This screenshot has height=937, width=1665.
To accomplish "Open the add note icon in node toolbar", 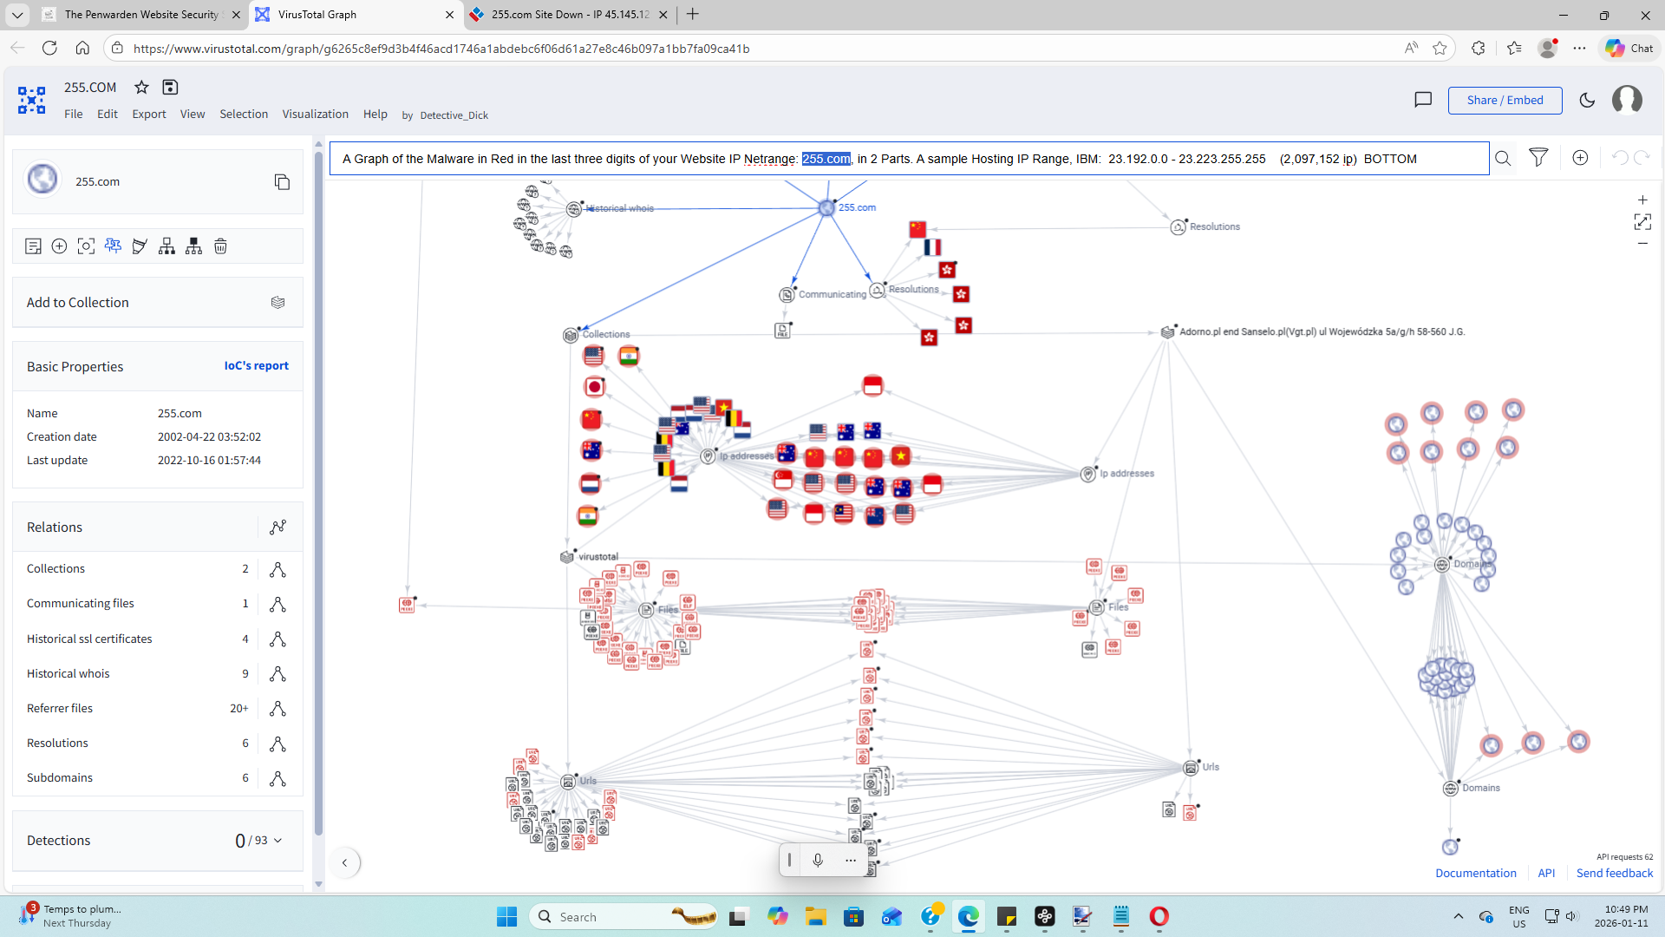I will point(33,246).
